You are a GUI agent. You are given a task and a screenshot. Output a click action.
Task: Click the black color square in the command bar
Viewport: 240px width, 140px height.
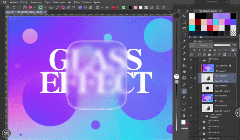click(x=130, y=7)
